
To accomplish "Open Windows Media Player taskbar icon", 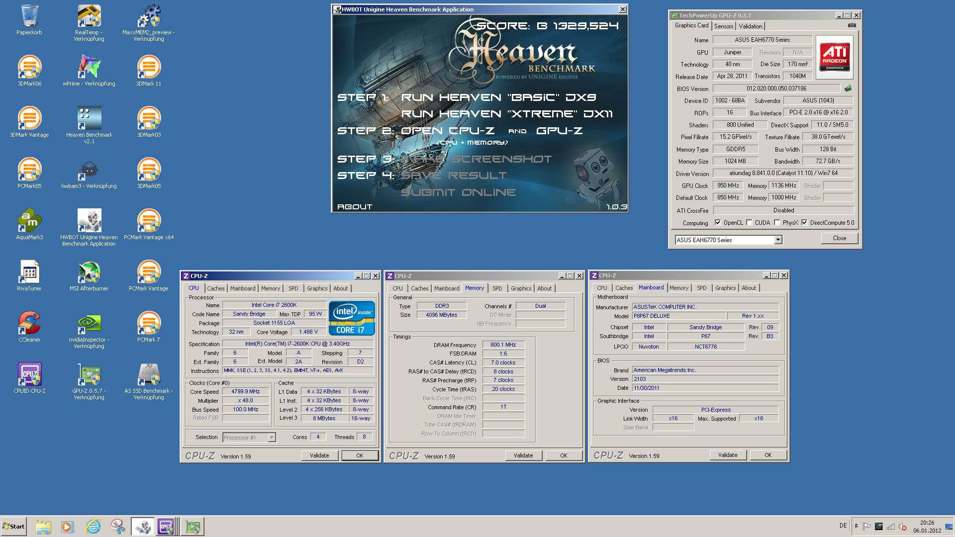I will pyautogui.click(x=68, y=527).
